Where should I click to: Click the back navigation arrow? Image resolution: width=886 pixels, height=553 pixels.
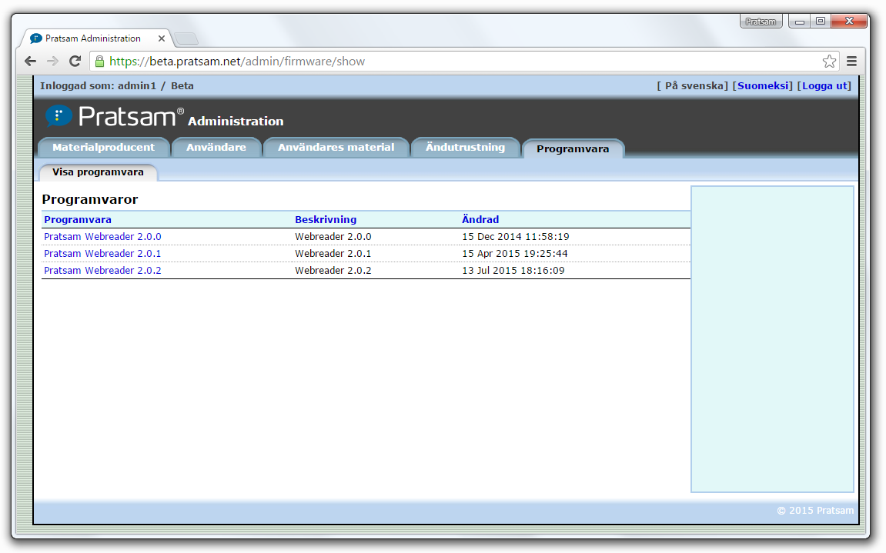coord(29,61)
